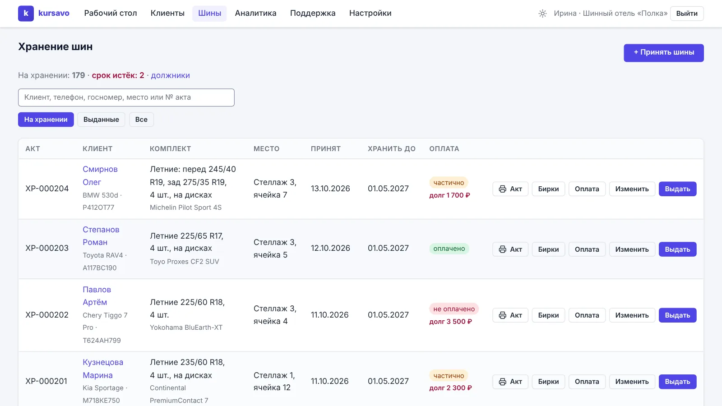
Task: Click the оплачено status badge
Action: [449, 249]
